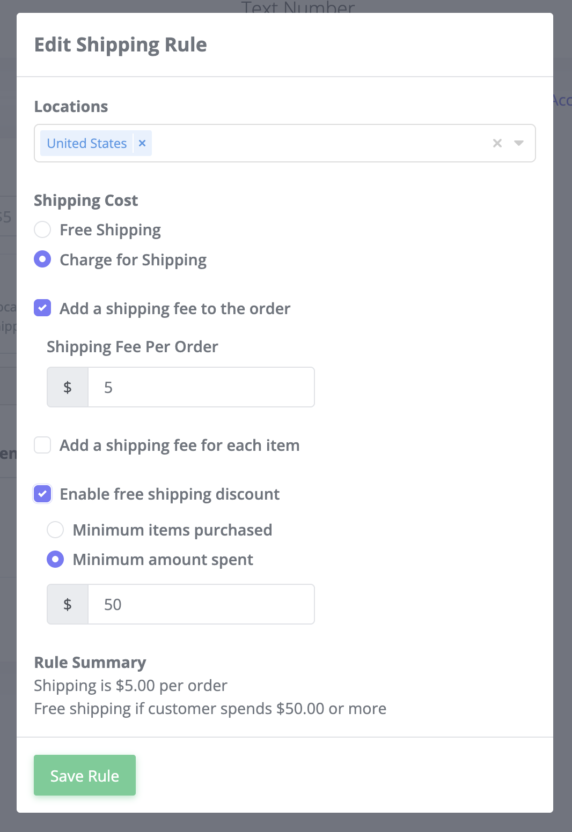Select the Free Shipping radio button
The image size is (572, 832).
pos(42,229)
